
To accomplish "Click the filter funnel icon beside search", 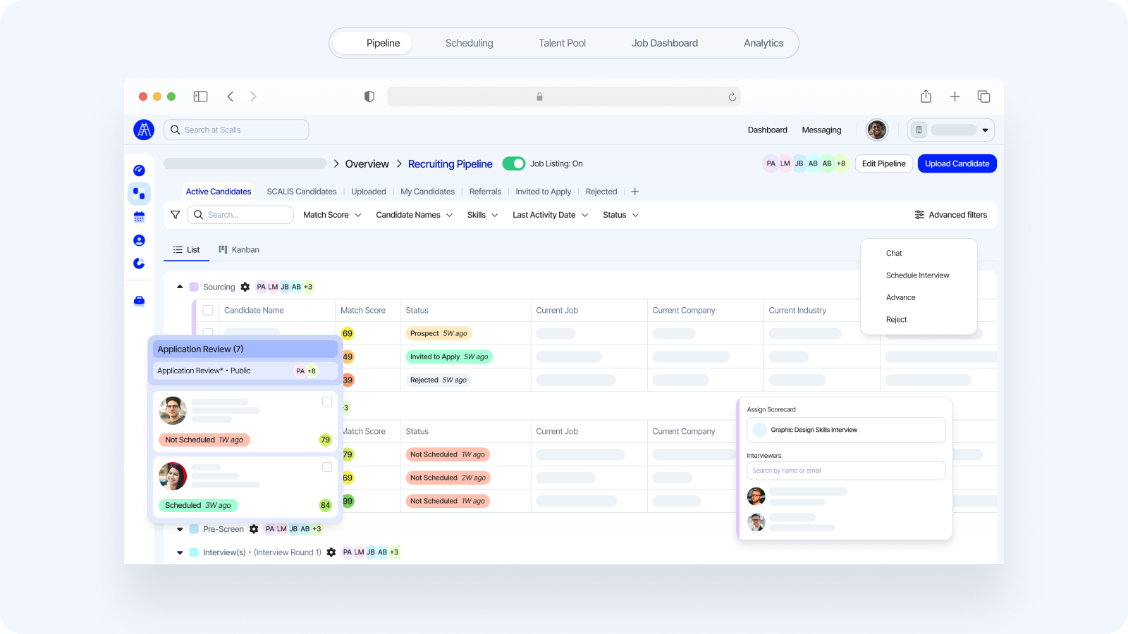I will coord(175,214).
